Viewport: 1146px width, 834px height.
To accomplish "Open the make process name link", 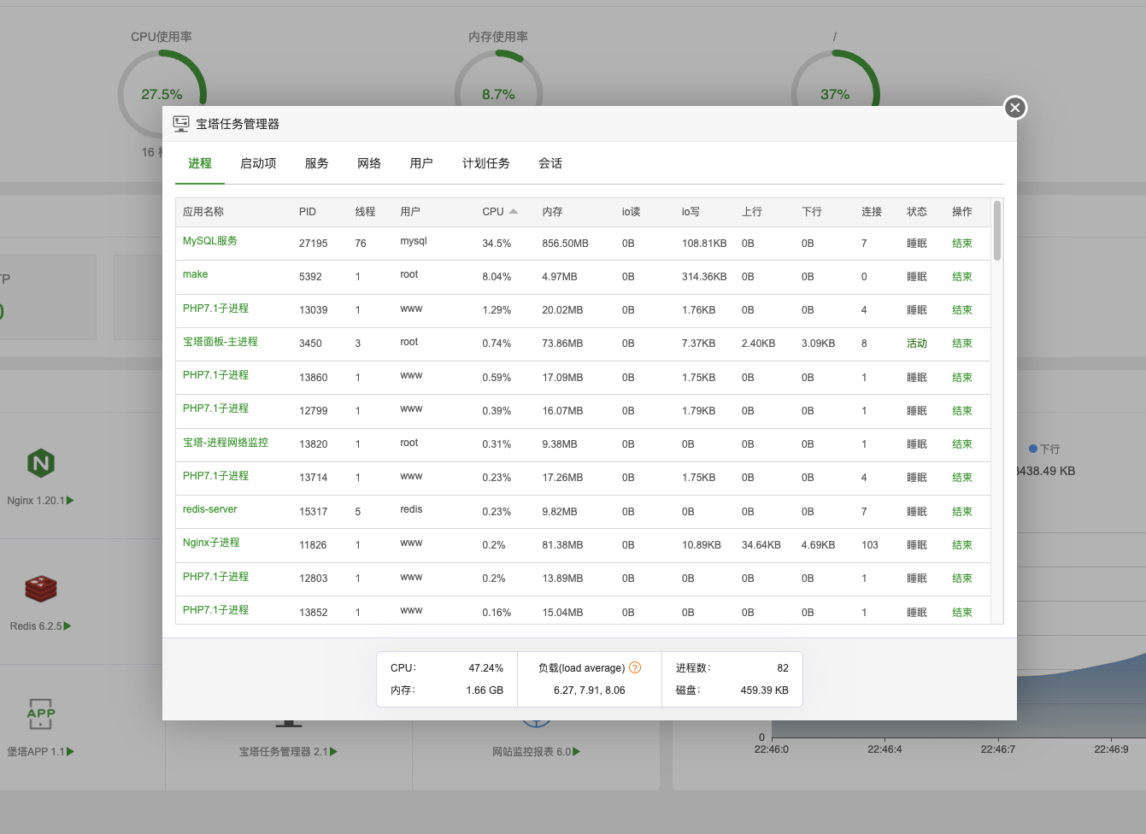I will [x=195, y=274].
